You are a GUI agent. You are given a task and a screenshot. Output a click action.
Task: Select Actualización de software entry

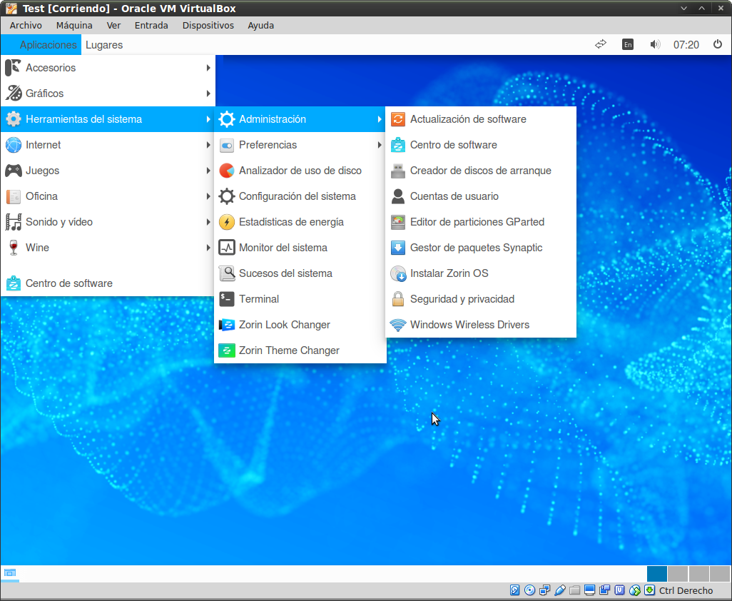(468, 119)
